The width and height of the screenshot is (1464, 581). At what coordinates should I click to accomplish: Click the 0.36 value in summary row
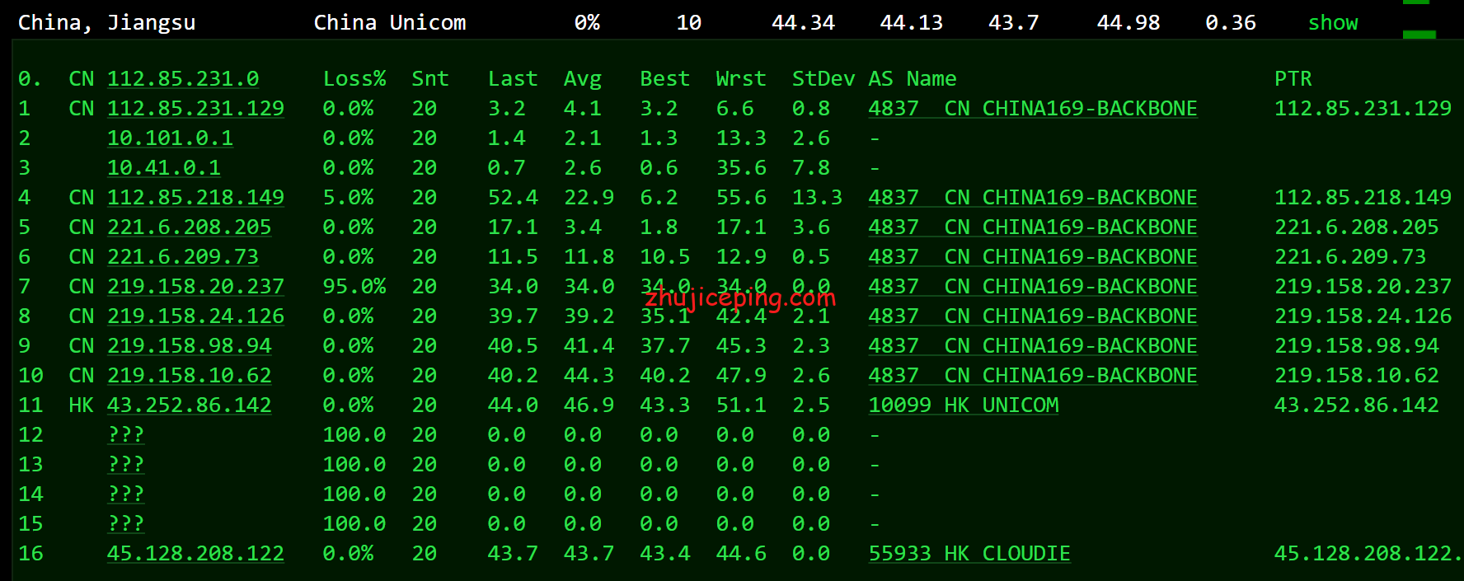tap(1231, 22)
